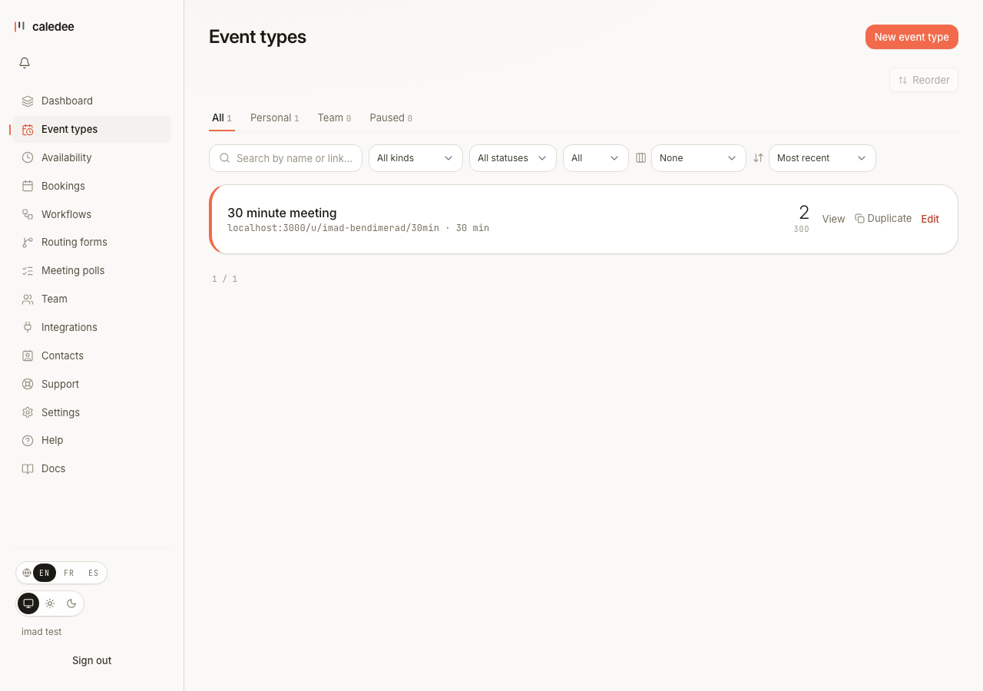Click the Integrations plug icon

click(28, 327)
